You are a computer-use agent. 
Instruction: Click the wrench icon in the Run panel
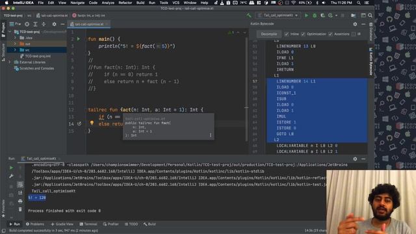coord(11,176)
